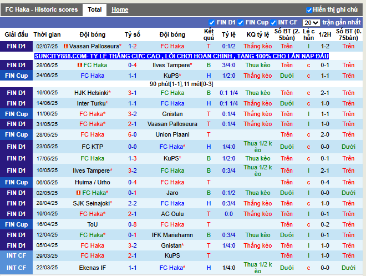Screen dimensions: 366x276
Task: Open Ekenas IF team link
Action: (93, 268)
